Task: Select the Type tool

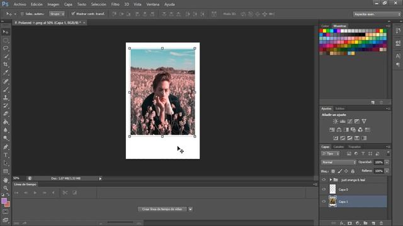Action: point(6,155)
